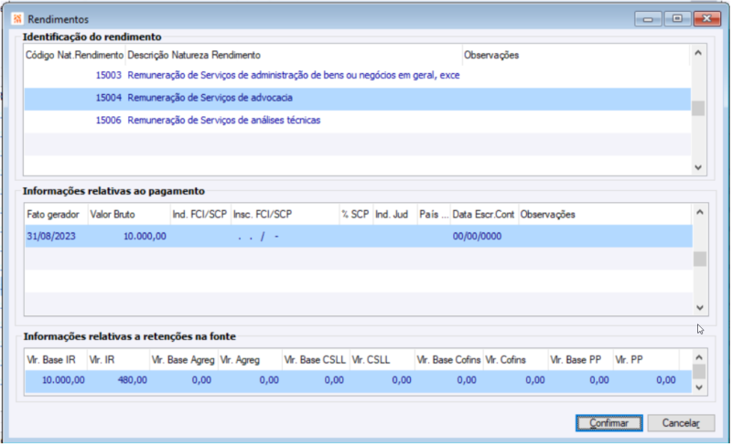Click the Valor Bruto column header
The width and height of the screenshot is (732, 446).
[x=129, y=215]
